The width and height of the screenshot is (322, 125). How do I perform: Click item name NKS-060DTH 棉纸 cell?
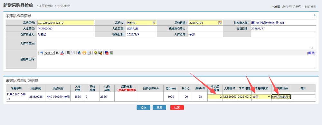[x=58, y=97]
